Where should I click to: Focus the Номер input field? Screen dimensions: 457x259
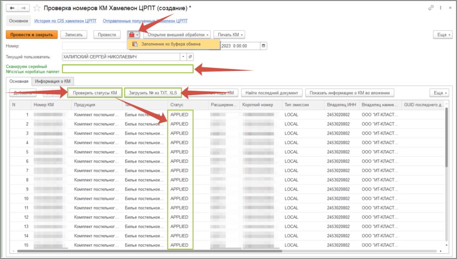click(x=95, y=46)
